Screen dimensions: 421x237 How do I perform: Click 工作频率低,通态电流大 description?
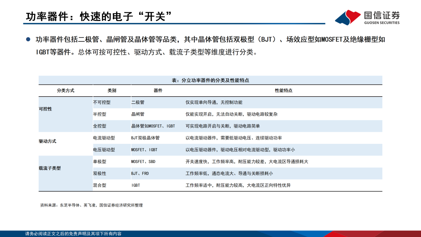[x=229, y=173]
